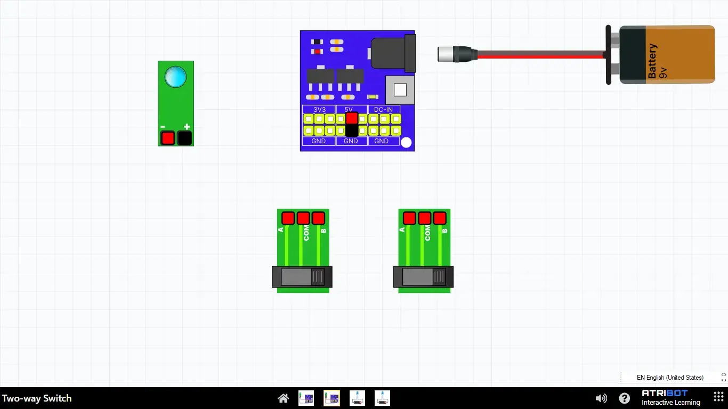Click the Two-way Switch title

[37, 398]
